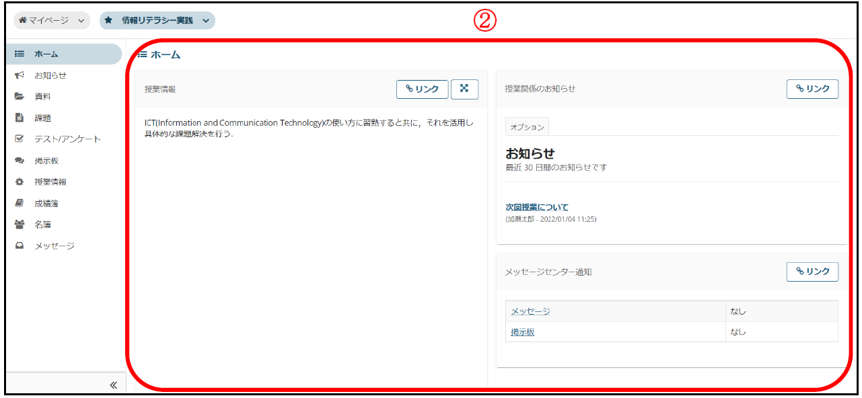Click the speech bubbles icon next to 掲示板
Image resolution: width=862 pixels, height=398 pixels.
coord(20,161)
